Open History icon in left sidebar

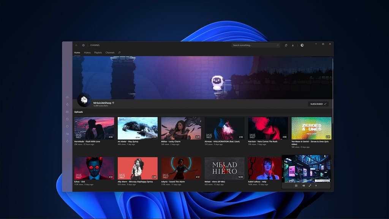point(67,119)
